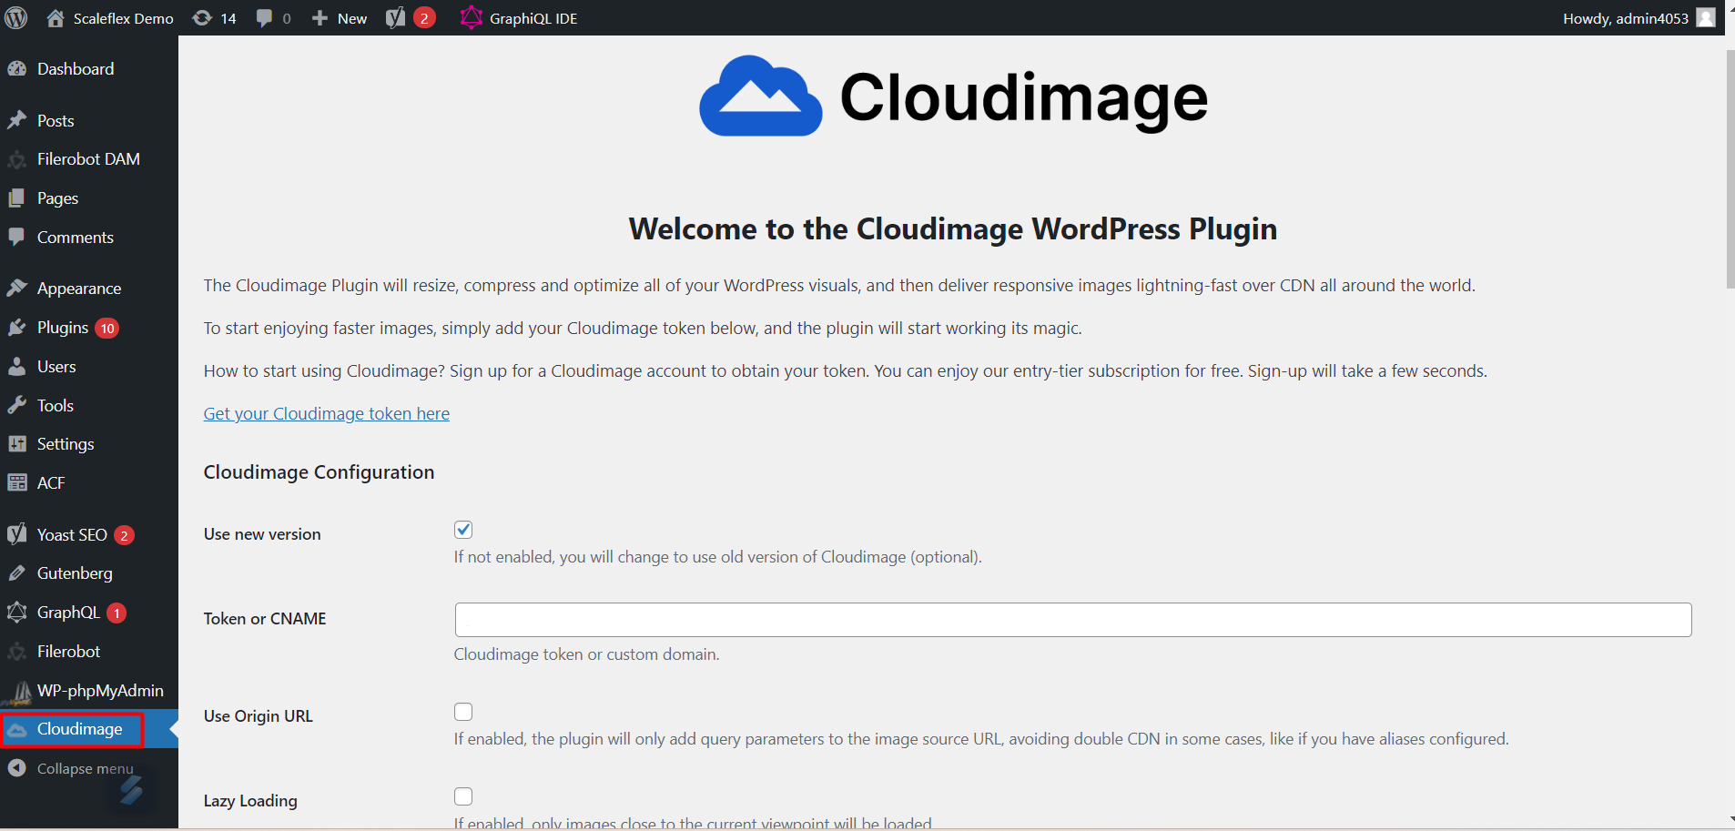This screenshot has height=831, width=1735.
Task: Enable the Lazy Loading checkbox
Action: coord(463,796)
